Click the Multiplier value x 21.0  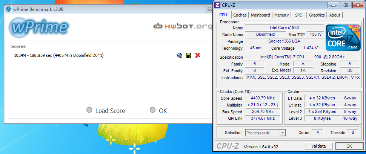pos(263,105)
